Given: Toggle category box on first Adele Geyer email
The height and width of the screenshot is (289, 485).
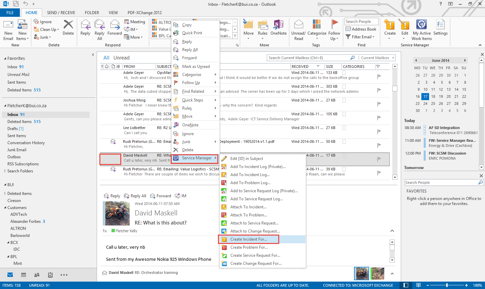Looking at the screenshot, I should coord(344,73).
